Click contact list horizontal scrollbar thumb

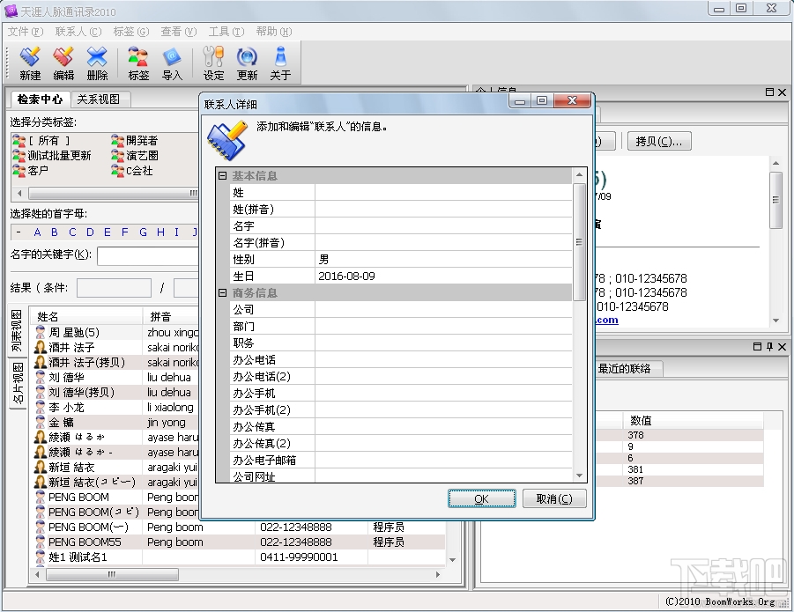pos(112,574)
